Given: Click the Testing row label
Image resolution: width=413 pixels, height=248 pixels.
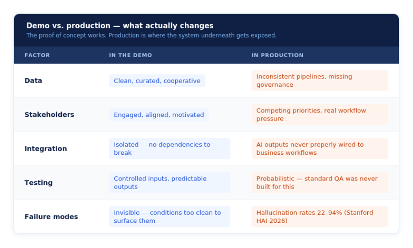Looking at the screenshot, I should coord(38,183).
